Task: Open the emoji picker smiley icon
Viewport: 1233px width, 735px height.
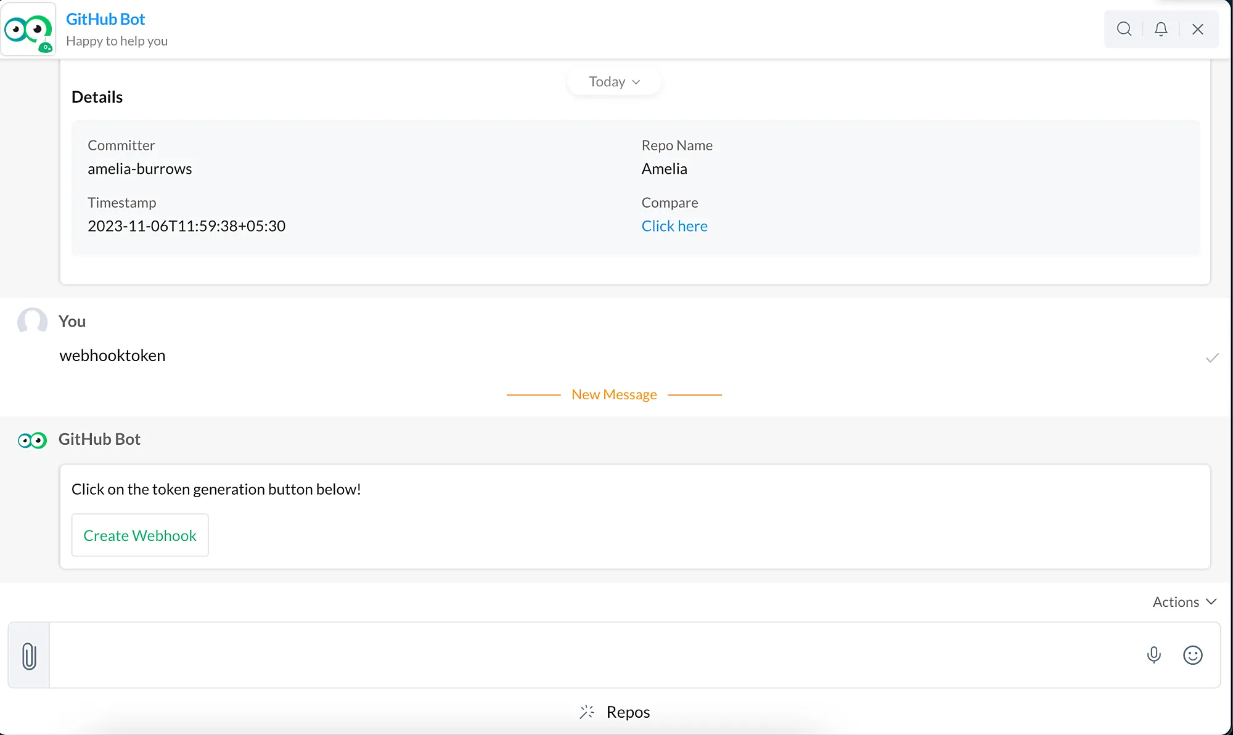Action: click(1192, 655)
